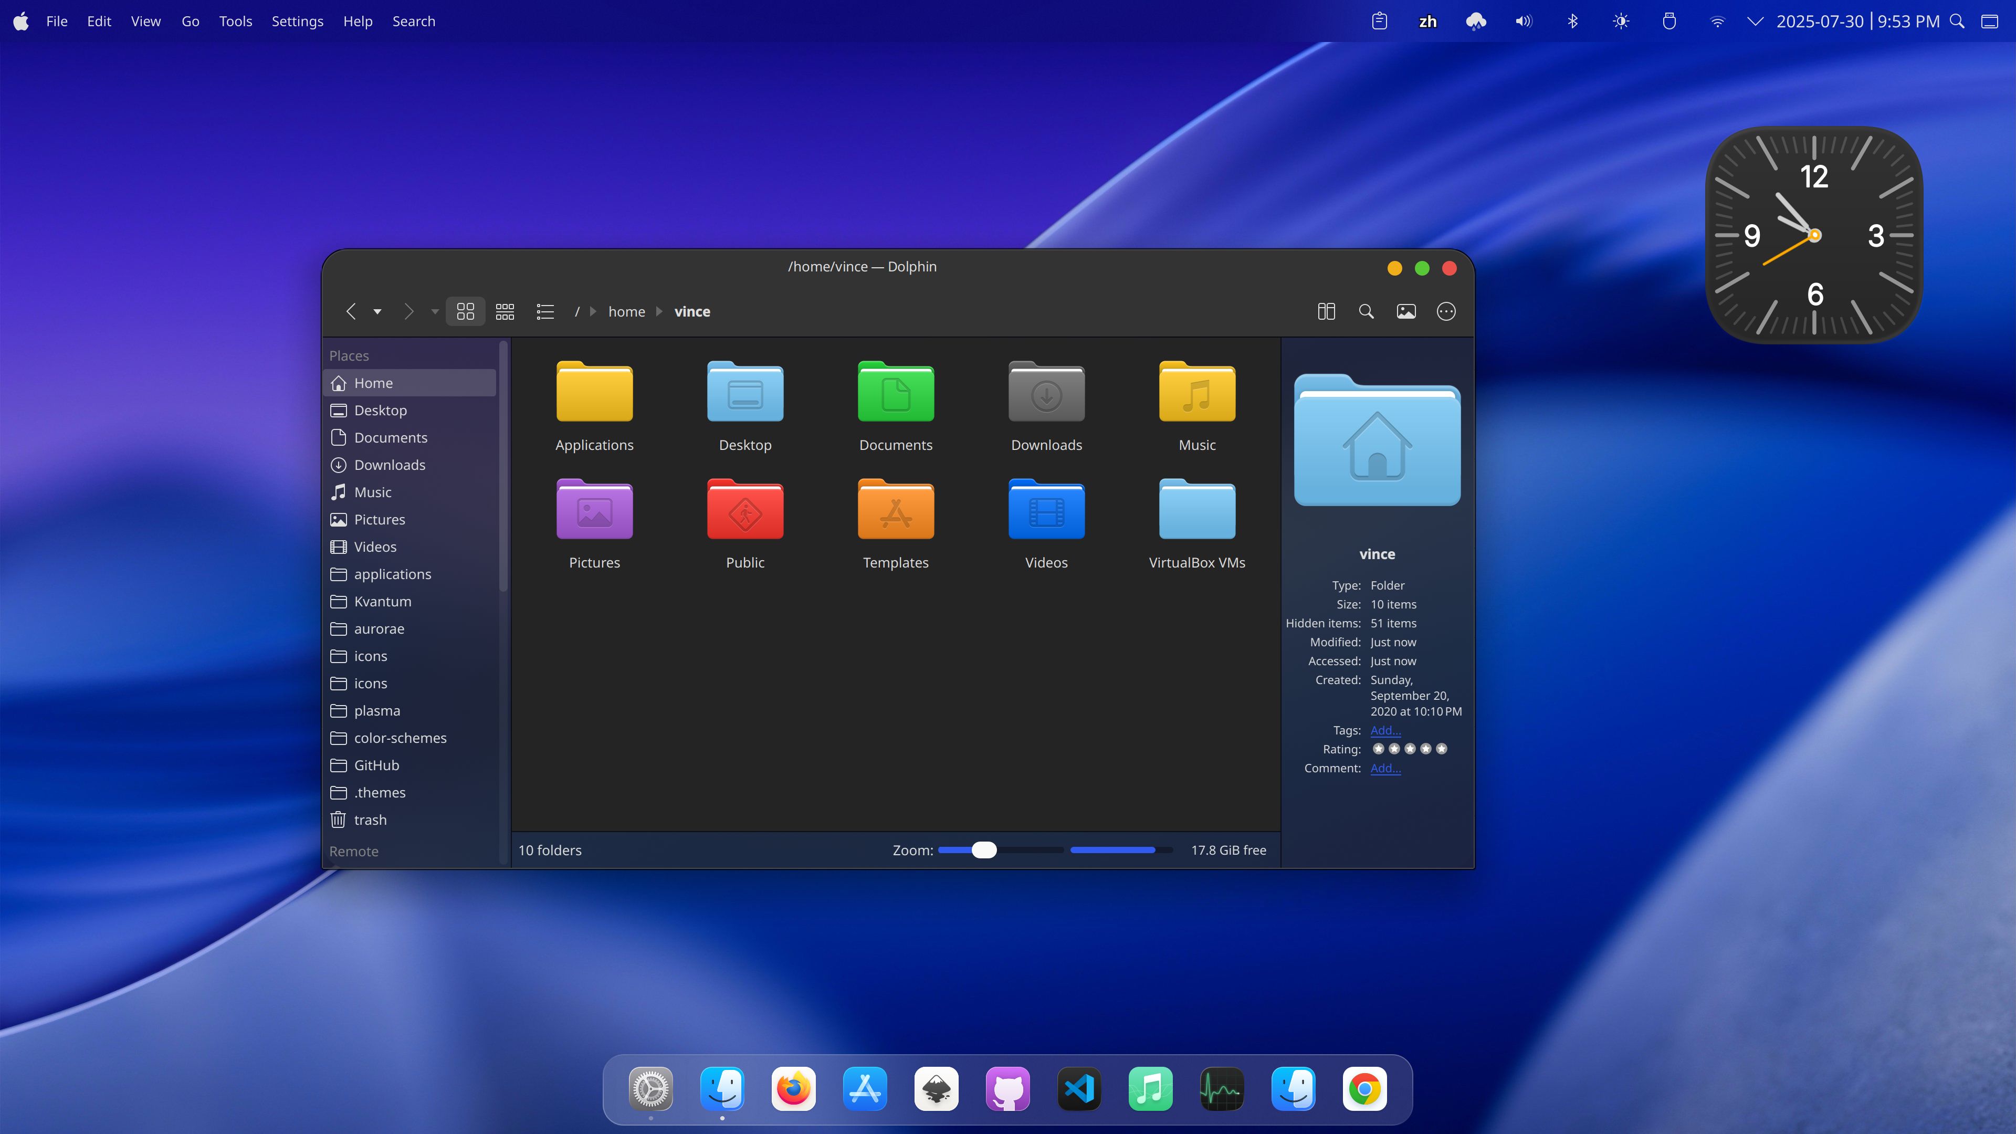Viewport: 2016px width, 1134px height.
Task: Open the hamburger overflow menu
Action: click(1446, 311)
